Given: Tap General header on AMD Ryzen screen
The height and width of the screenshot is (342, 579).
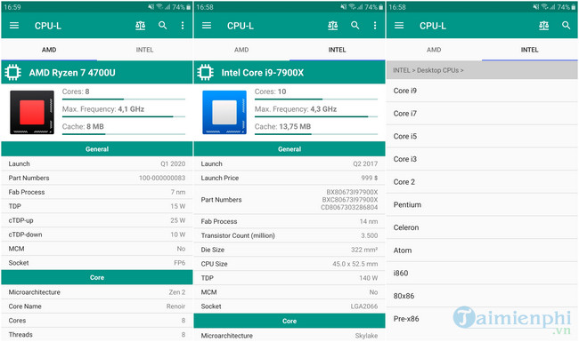Looking at the screenshot, I should click(x=97, y=149).
